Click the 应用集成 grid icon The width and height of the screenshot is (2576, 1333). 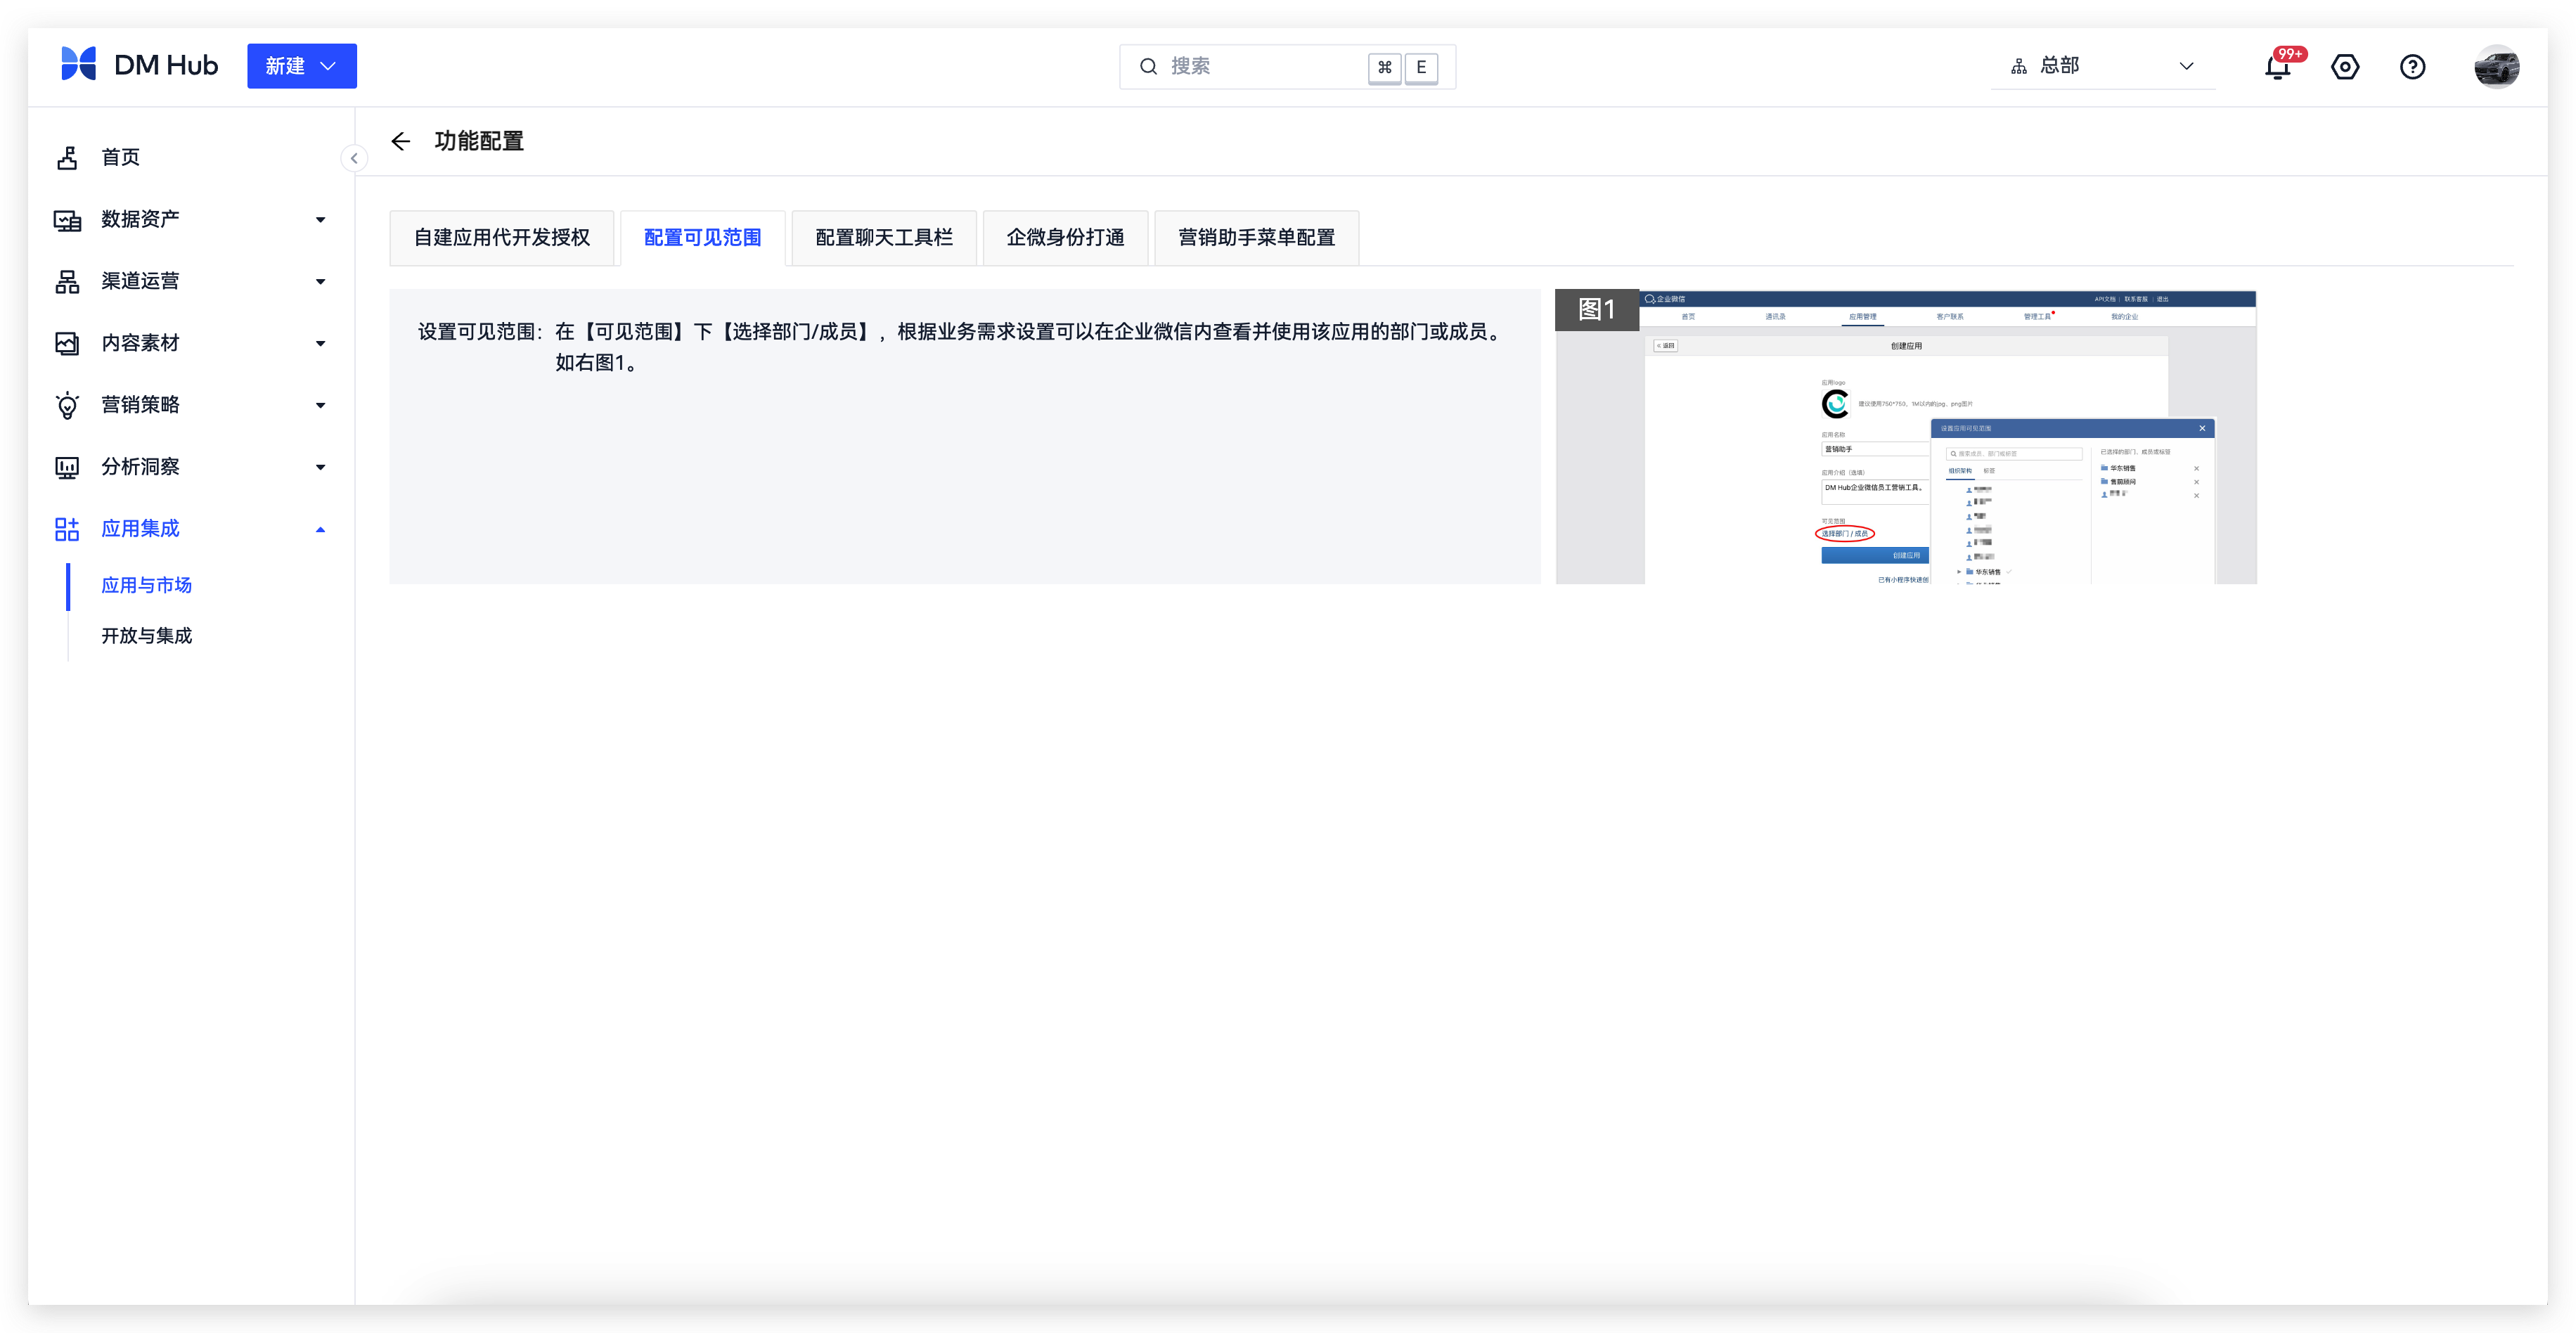(x=67, y=529)
